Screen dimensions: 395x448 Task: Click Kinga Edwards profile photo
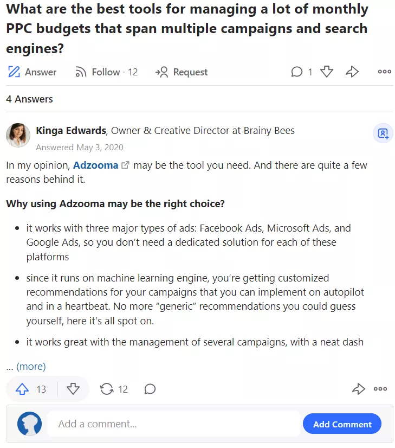(18, 135)
